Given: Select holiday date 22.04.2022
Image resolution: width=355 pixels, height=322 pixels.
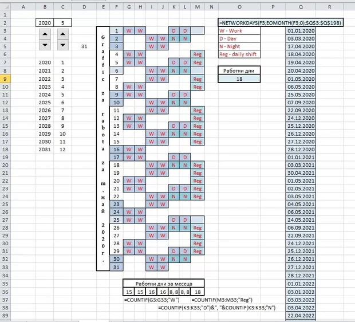Looking at the screenshot, I should pos(301,316).
